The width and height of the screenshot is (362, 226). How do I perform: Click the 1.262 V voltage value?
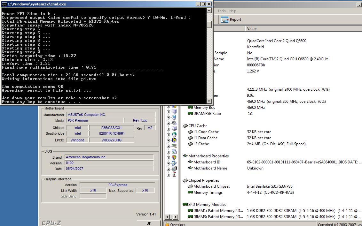click(253, 71)
